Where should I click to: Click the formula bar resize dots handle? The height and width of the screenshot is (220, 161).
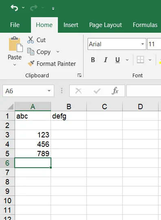click(62, 91)
